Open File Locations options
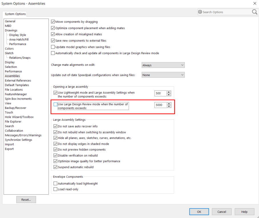 (x=14, y=89)
